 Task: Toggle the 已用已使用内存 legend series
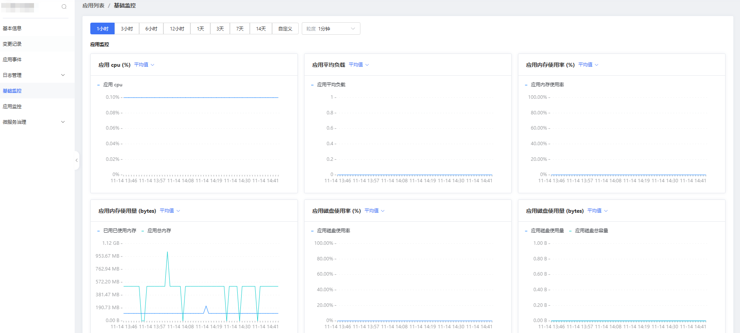pos(119,231)
